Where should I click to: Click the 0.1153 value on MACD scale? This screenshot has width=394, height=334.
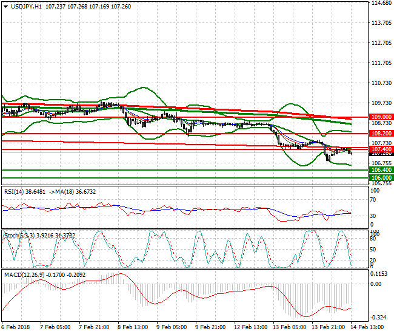(381, 274)
